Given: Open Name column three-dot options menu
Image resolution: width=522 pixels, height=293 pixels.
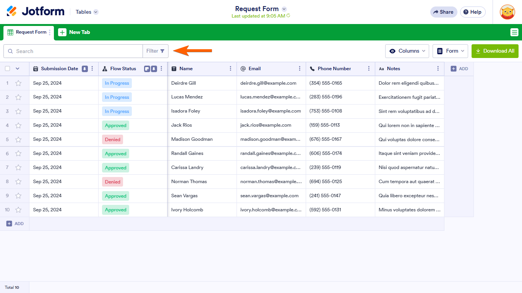Looking at the screenshot, I should tap(230, 69).
